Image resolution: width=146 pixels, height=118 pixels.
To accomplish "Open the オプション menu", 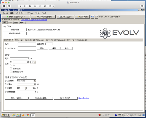I will tap(30, 13).
